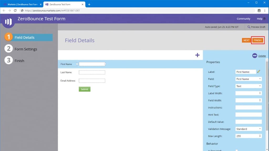Open the Field dropdown showing First Name
Image resolution: width=269 pixels, height=151 pixels.
(x=249, y=79)
